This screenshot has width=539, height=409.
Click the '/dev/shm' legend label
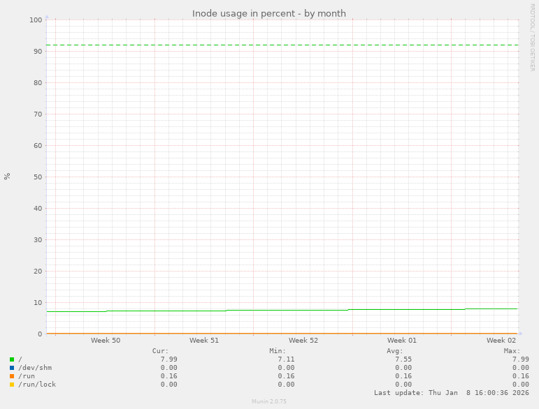coord(35,368)
